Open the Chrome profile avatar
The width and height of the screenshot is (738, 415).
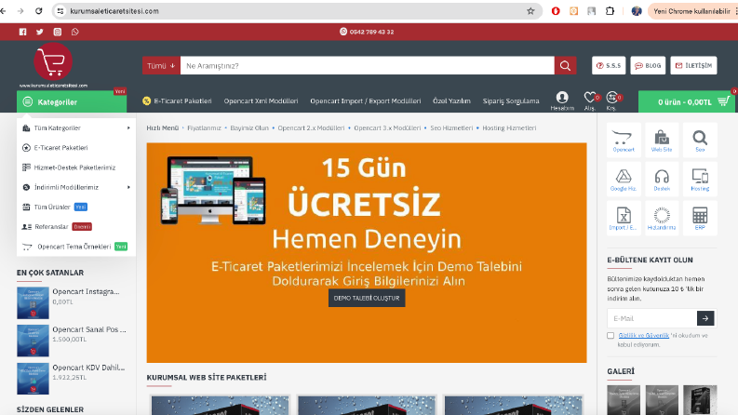[x=637, y=11]
